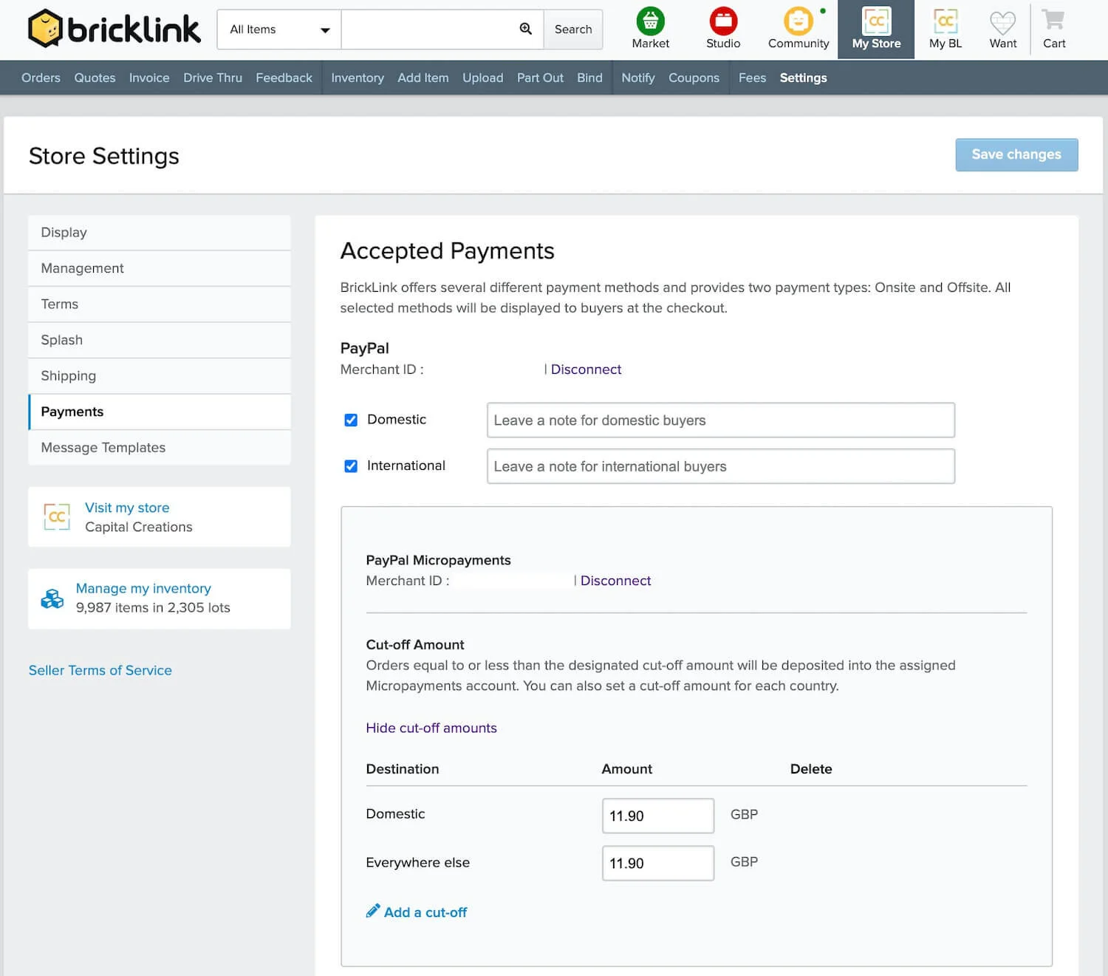Select Add Item in the navigation bar
The height and width of the screenshot is (976, 1108).
click(x=423, y=78)
